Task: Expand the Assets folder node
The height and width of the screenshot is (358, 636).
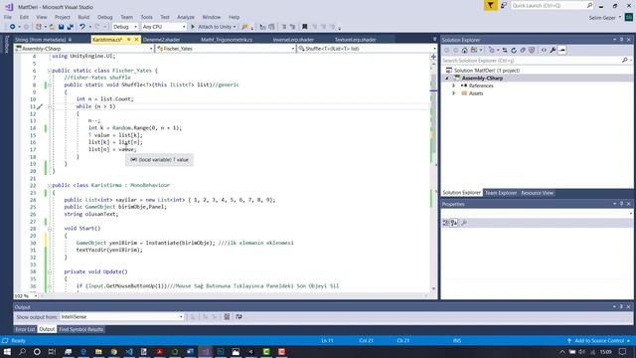Action: pyautogui.click(x=454, y=93)
